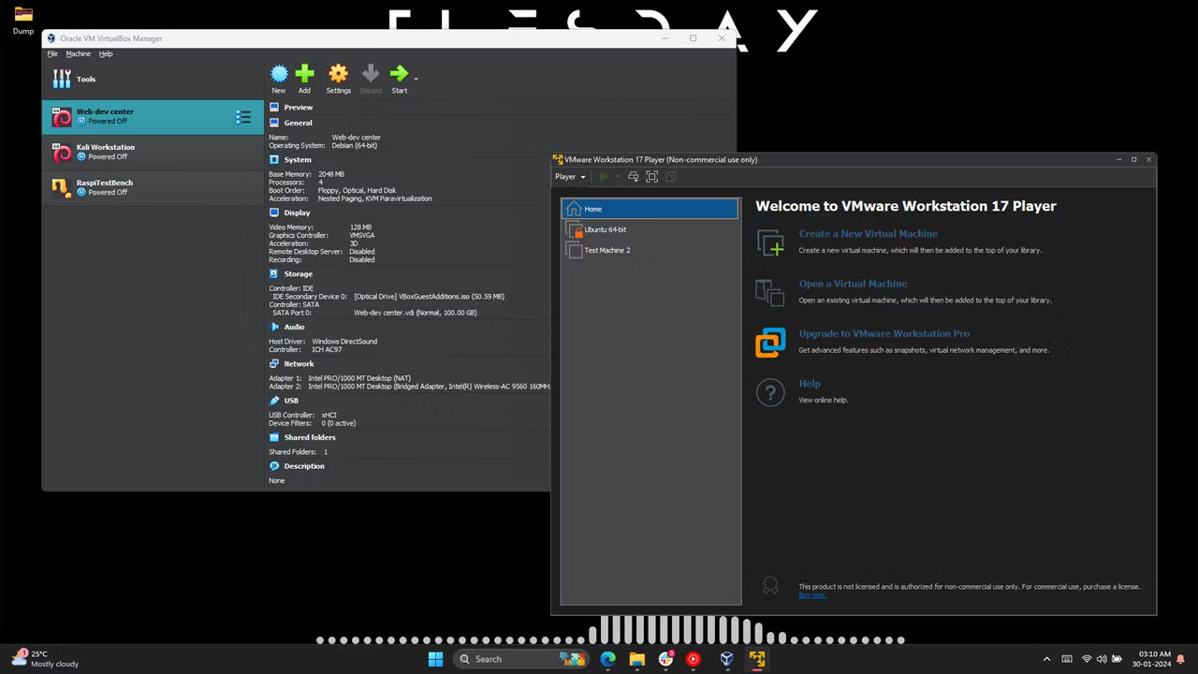The height and width of the screenshot is (674, 1198).
Task: Select Test Machine 2 in the library
Action: pyautogui.click(x=606, y=250)
